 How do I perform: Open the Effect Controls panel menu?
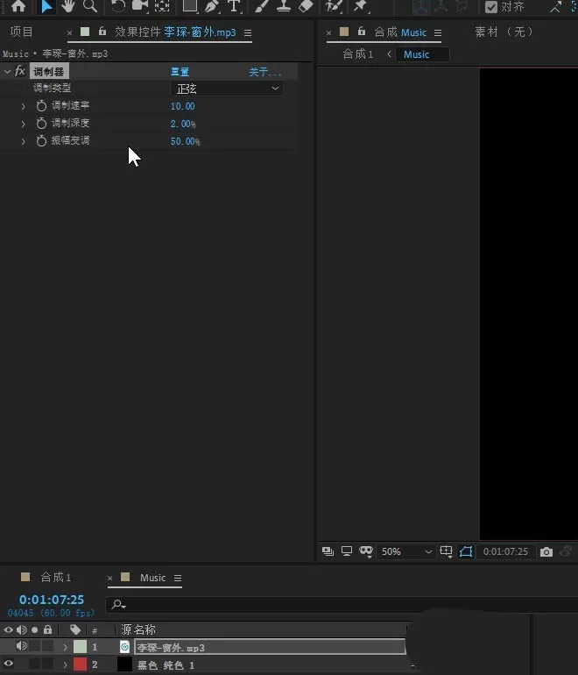248,32
